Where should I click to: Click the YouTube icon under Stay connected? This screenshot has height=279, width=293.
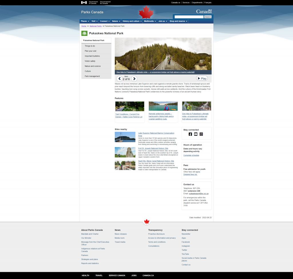click(x=196, y=134)
